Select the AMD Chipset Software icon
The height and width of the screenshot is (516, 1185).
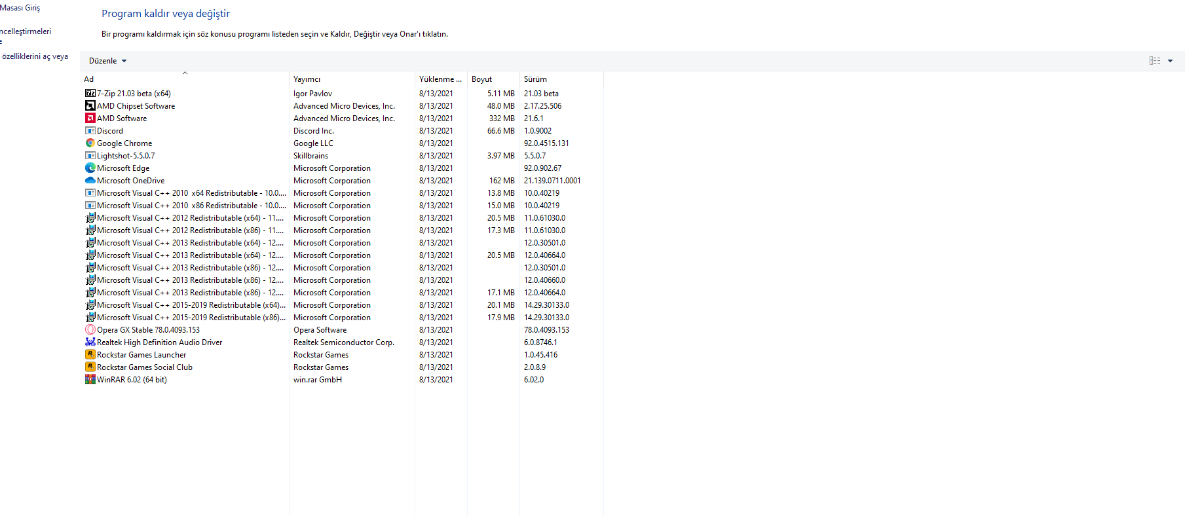[x=90, y=106]
